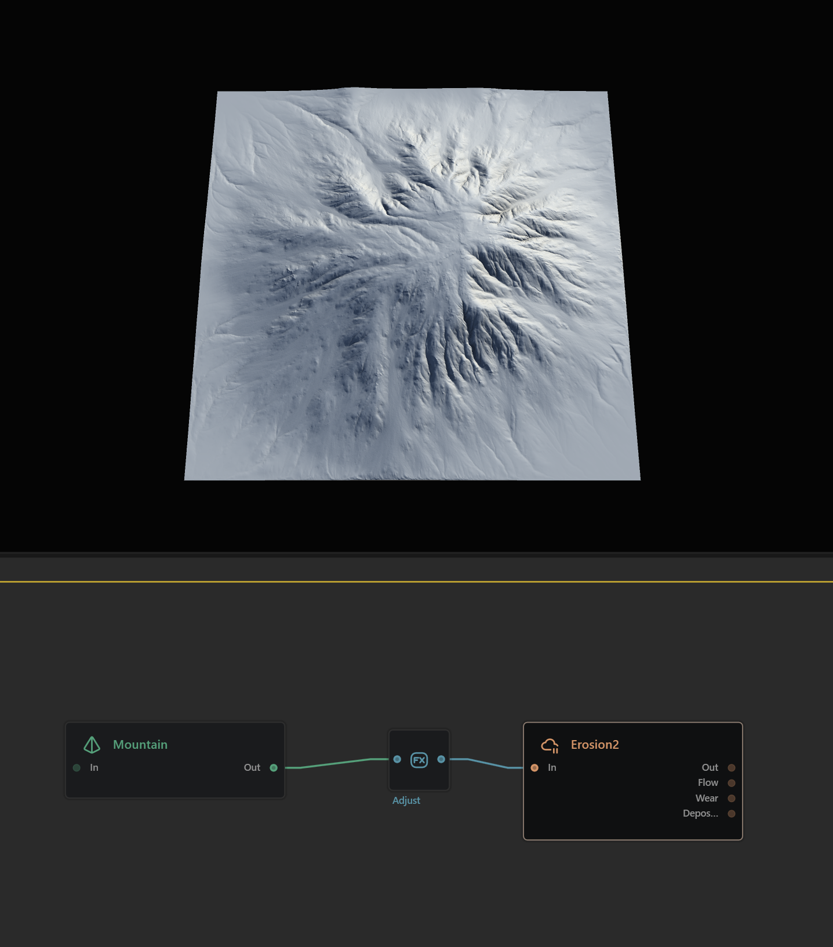
Task: Click the Flow label on Erosion2
Action: 708,783
